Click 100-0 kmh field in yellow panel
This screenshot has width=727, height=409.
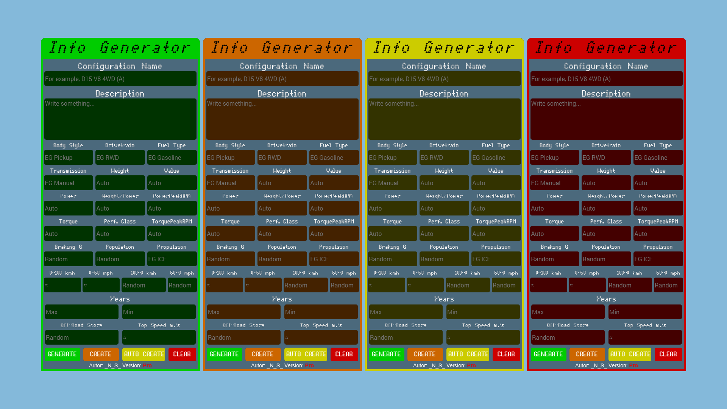point(468,285)
